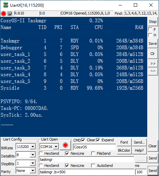Click the S:0 sent counter
Screen dimensions: 159x176
[49, 13]
